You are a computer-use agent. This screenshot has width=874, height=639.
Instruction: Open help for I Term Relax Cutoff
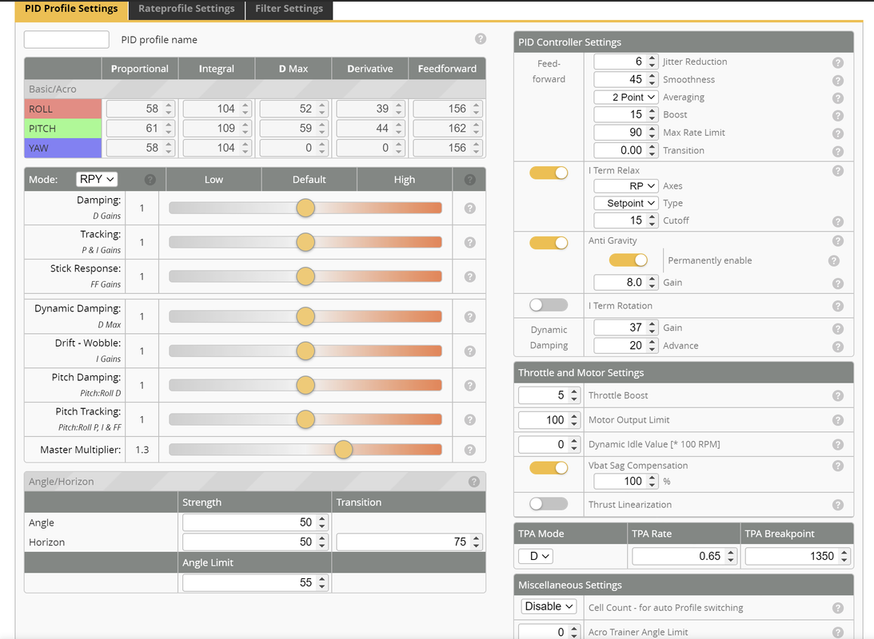coord(838,221)
